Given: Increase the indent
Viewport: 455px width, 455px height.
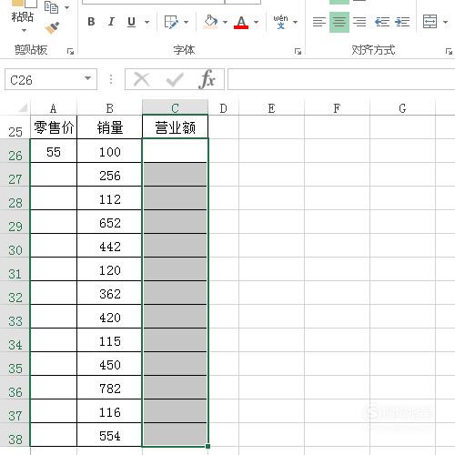Looking at the screenshot, I should click(402, 22).
